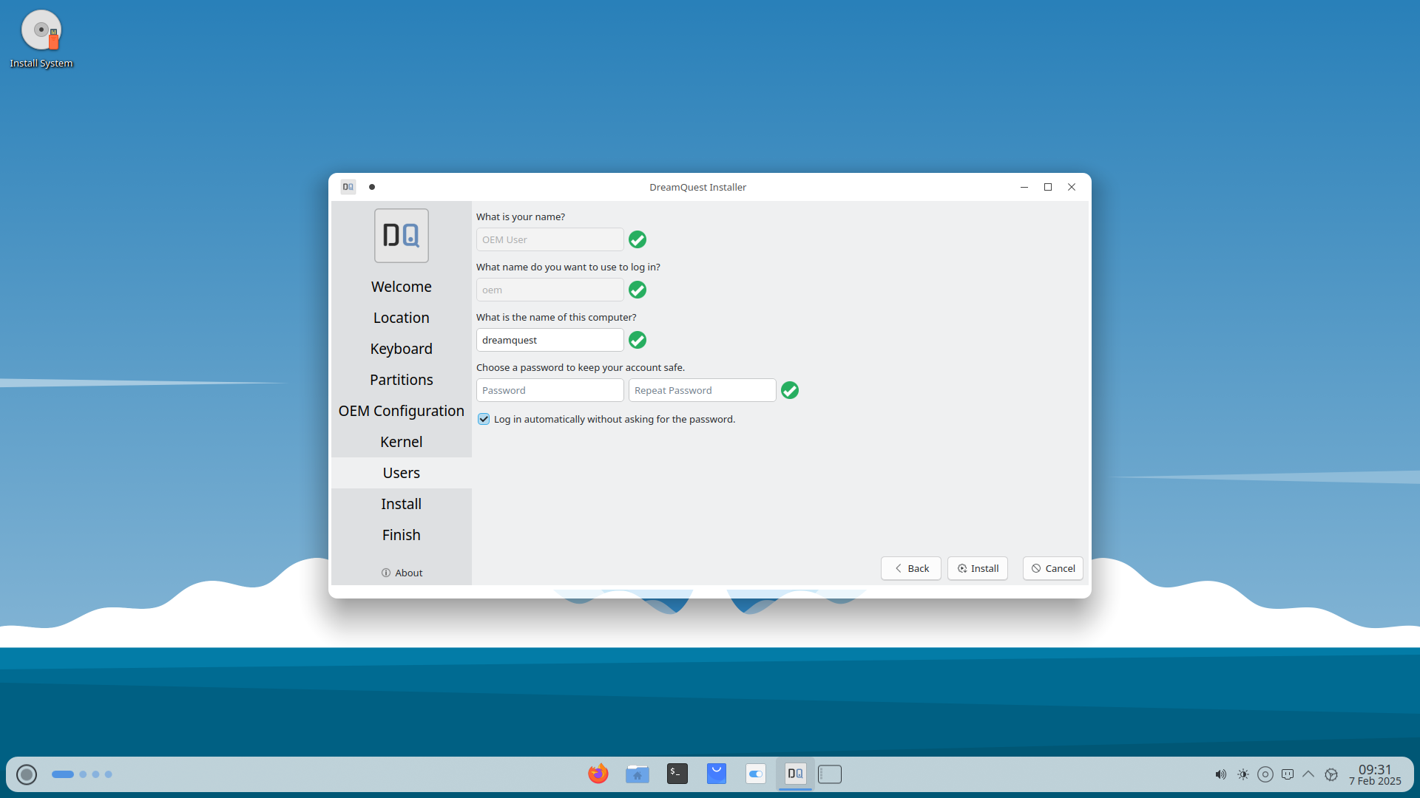Select the Kernel step in sidebar
This screenshot has height=798, width=1420.
pos(402,442)
